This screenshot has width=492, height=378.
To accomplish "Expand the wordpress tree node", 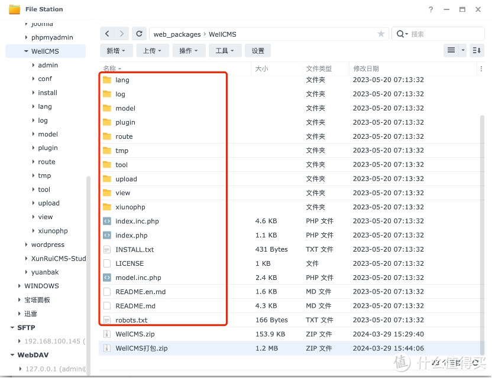I will click(x=26, y=245).
